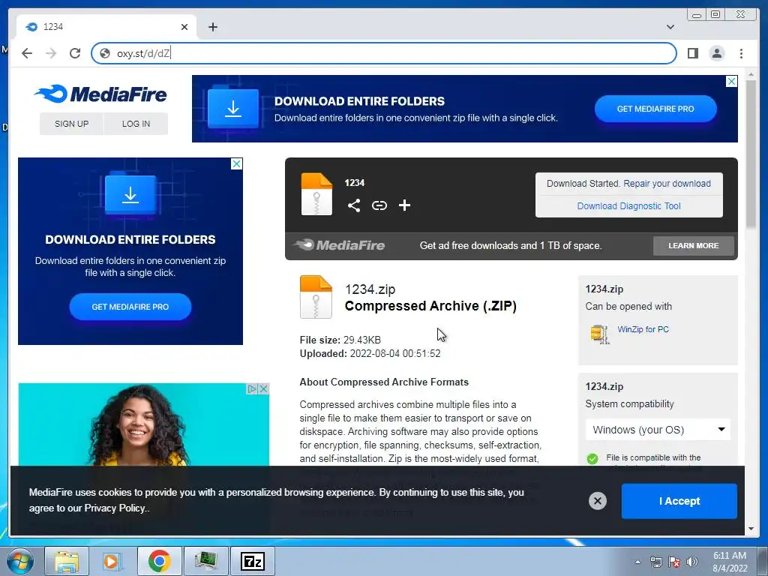The image size is (768, 576).
Task: Open the monitor app taskbar icon
Action: (x=205, y=561)
